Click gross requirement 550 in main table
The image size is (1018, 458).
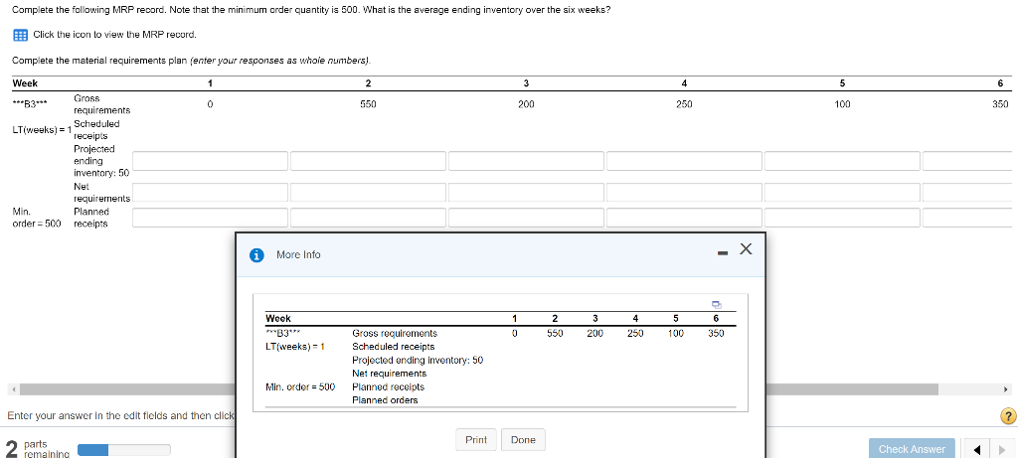coord(368,104)
